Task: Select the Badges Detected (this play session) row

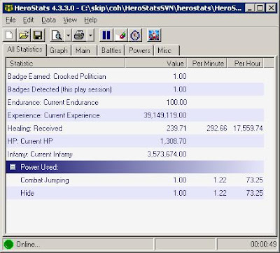Action: [135, 89]
